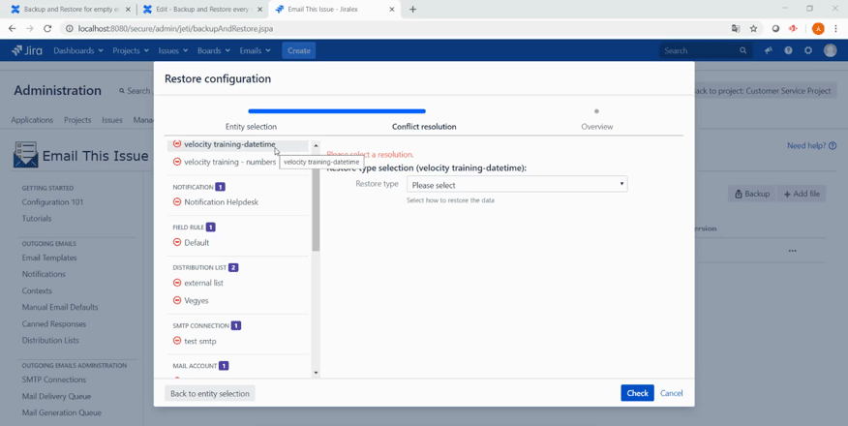848x426 pixels.
Task: Click Back to entity selection button
Action: [210, 393]
